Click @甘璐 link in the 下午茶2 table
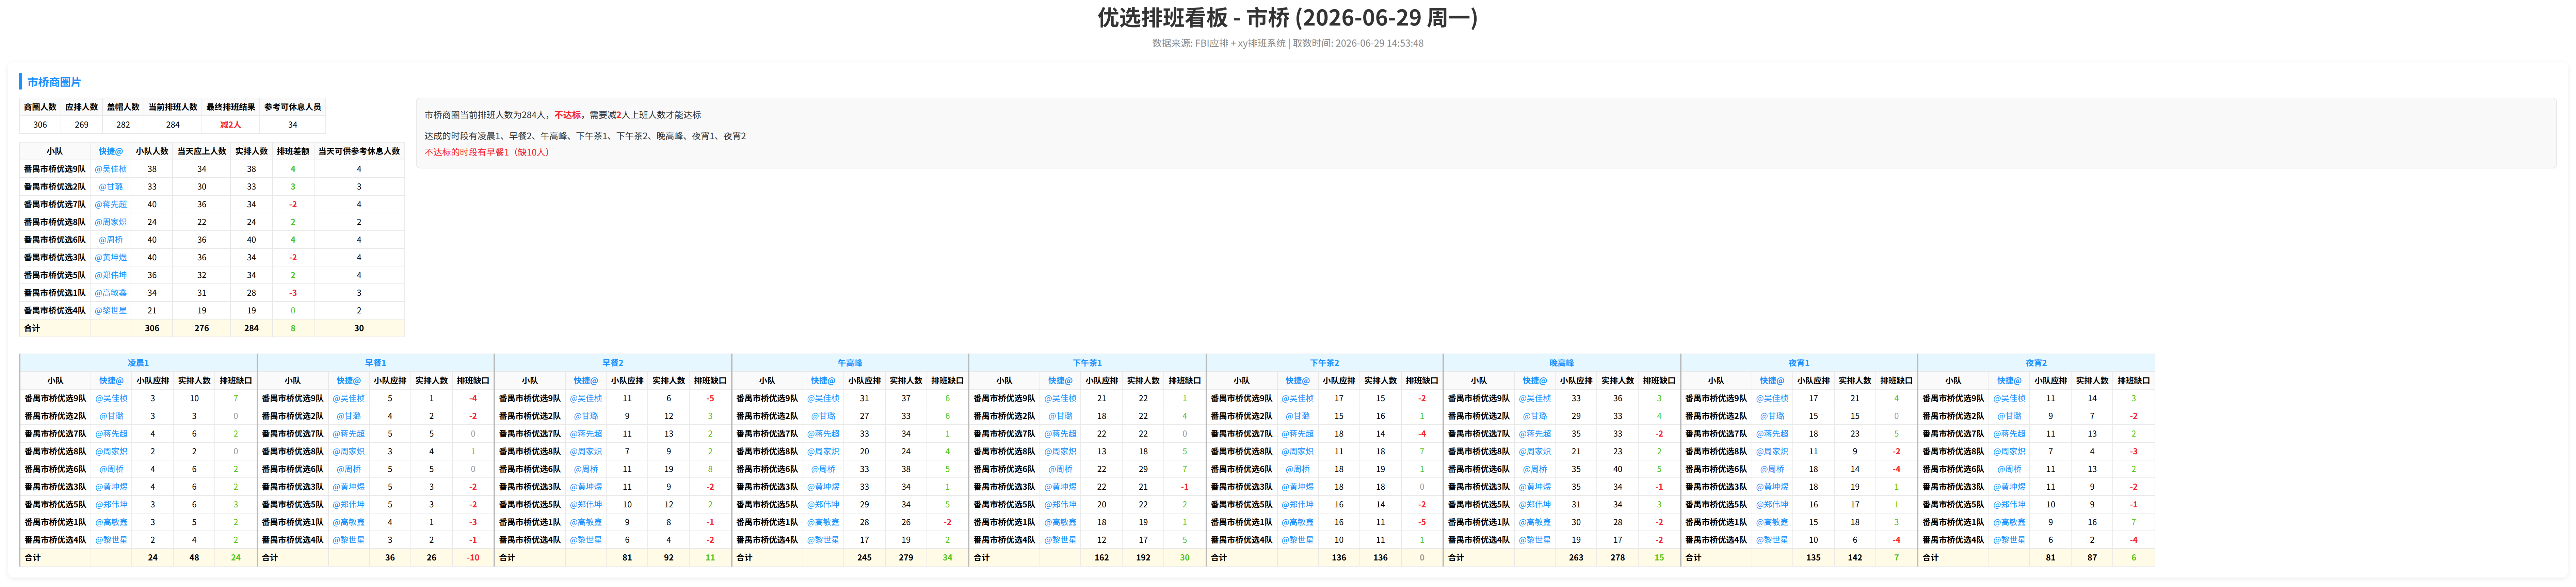 1298,416
